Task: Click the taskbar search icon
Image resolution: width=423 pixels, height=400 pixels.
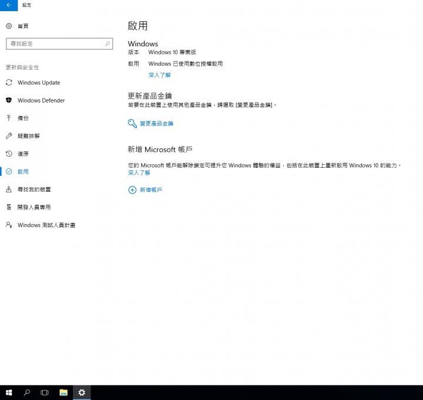Action: [26, 392]
